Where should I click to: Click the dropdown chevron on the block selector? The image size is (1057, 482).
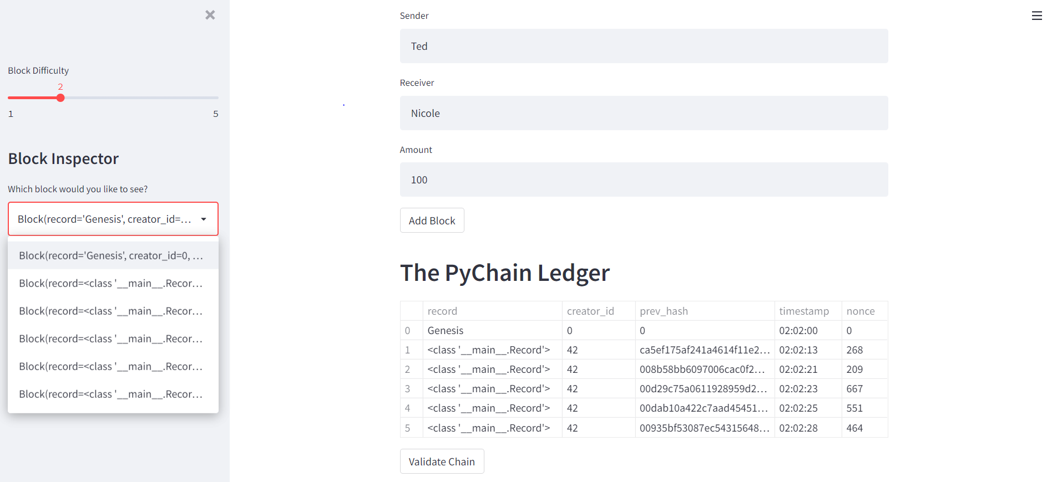tap(204, 219)
